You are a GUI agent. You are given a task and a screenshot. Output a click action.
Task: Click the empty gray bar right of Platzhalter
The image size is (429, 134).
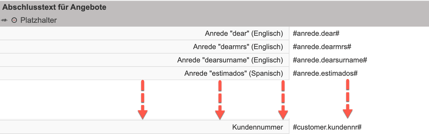pos(237,20)
